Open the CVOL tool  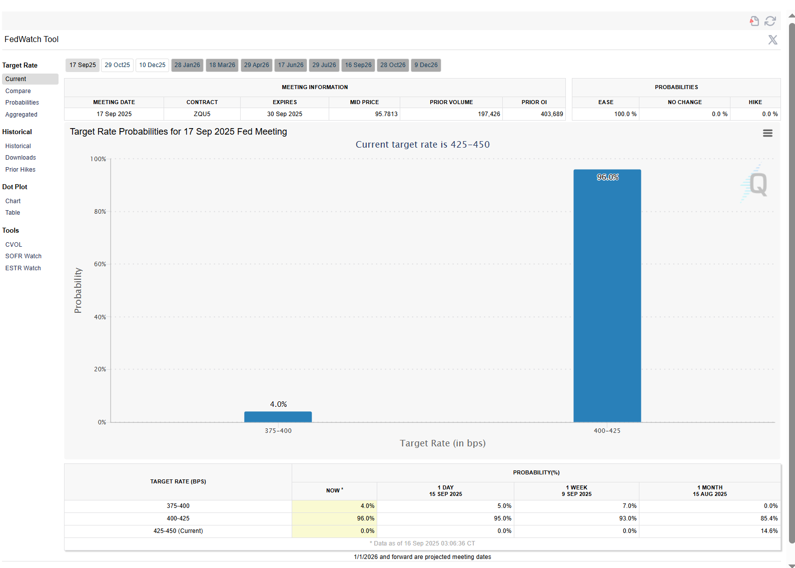pos(14,245)
